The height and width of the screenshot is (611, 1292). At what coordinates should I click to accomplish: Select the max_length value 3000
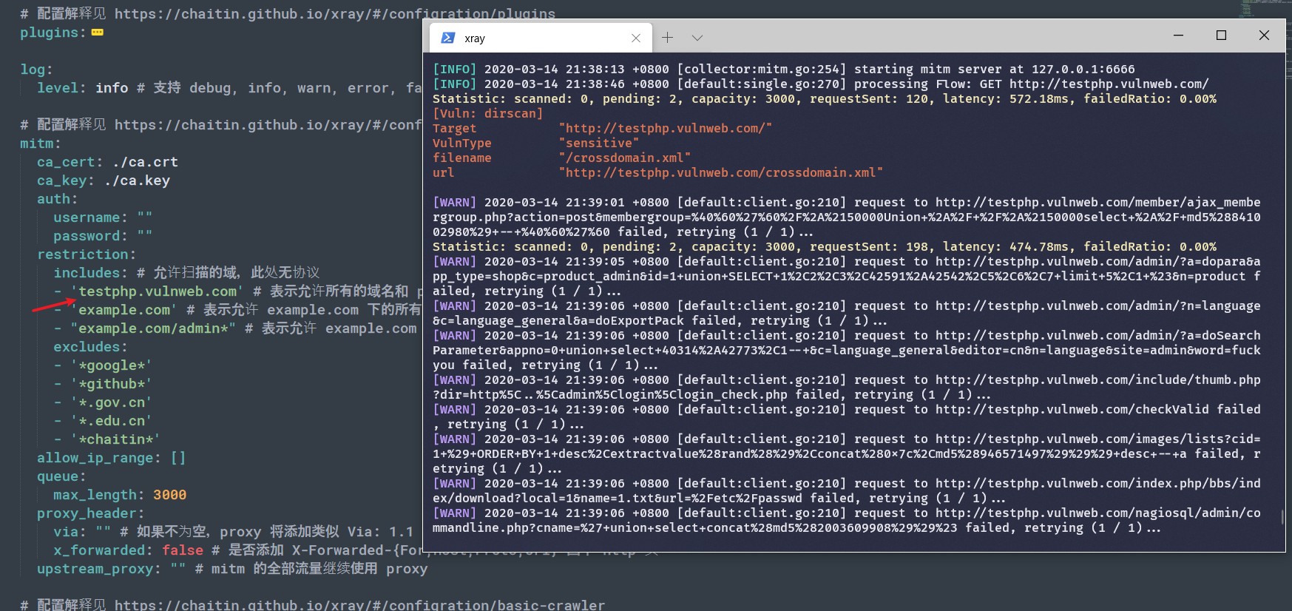170,495
